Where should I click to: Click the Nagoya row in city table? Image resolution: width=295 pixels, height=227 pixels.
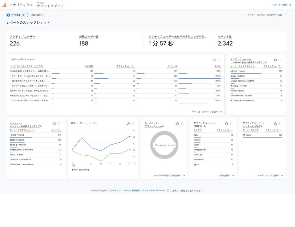click(x=213, y=140)
